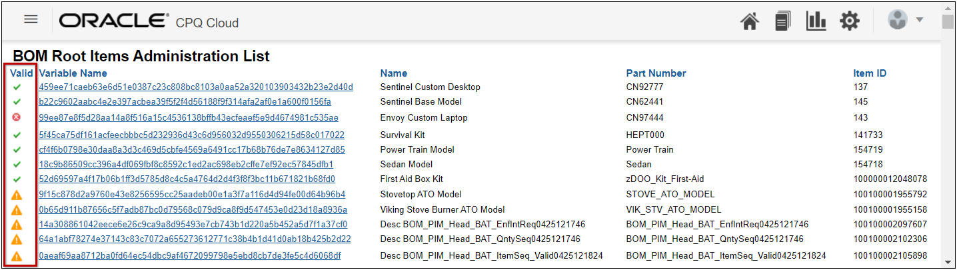Image resolution: width=957 pixels, height=270 pixels.
Task: Select item ID 100000012048078
Action: point(890,179)
